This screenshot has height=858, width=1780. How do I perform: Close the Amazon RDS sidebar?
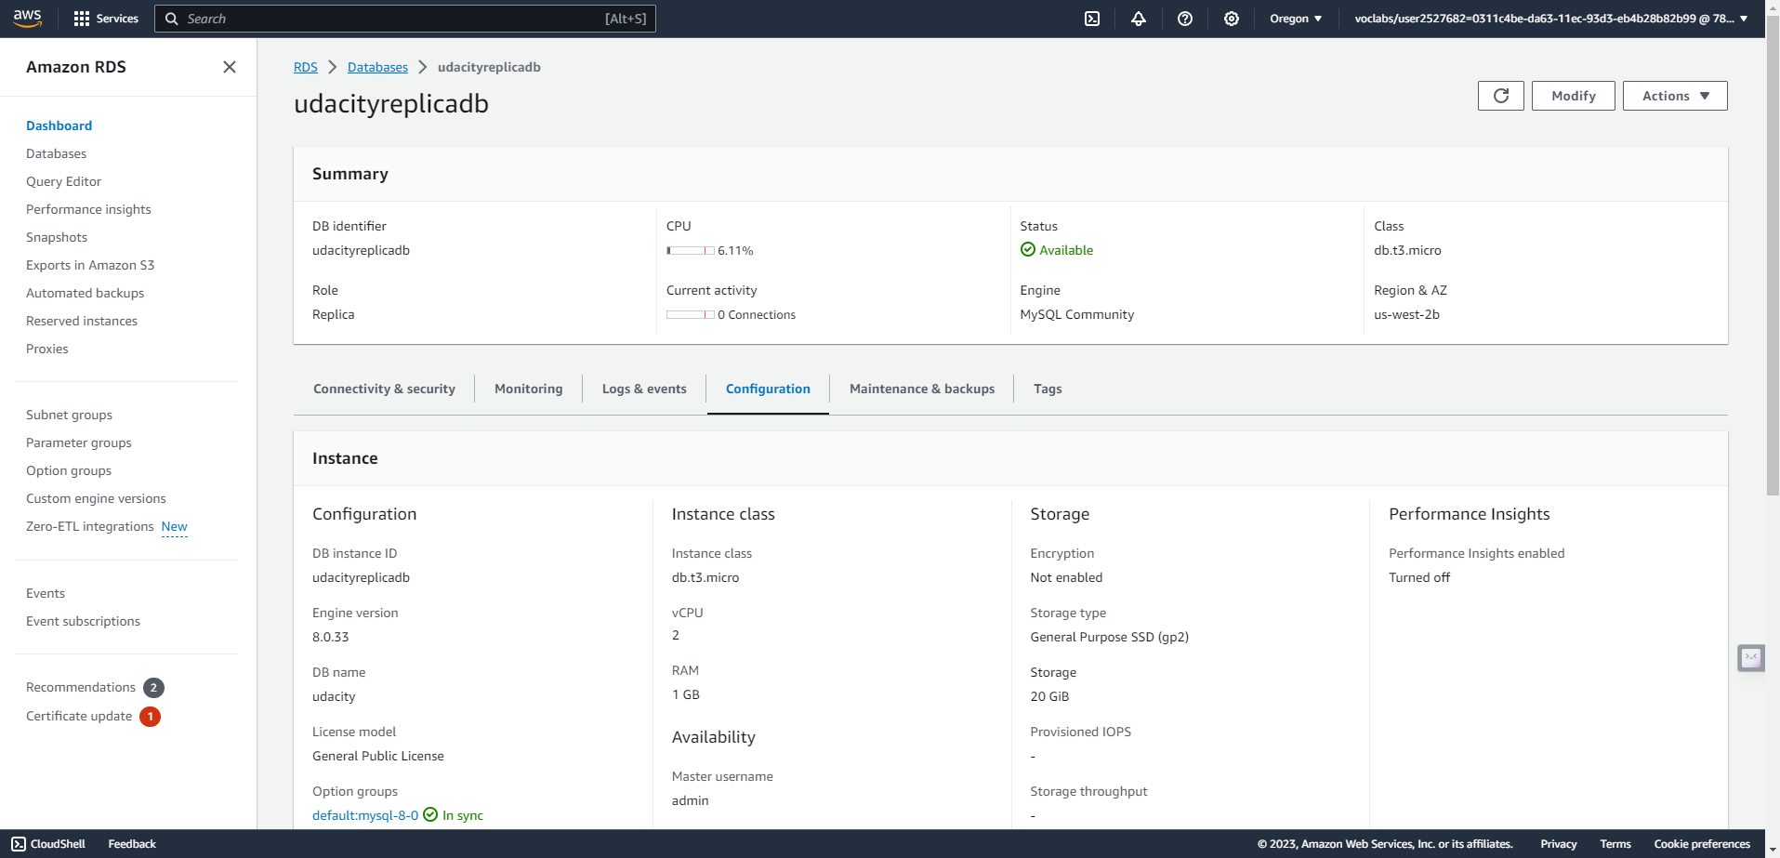[x=230, y=67]
